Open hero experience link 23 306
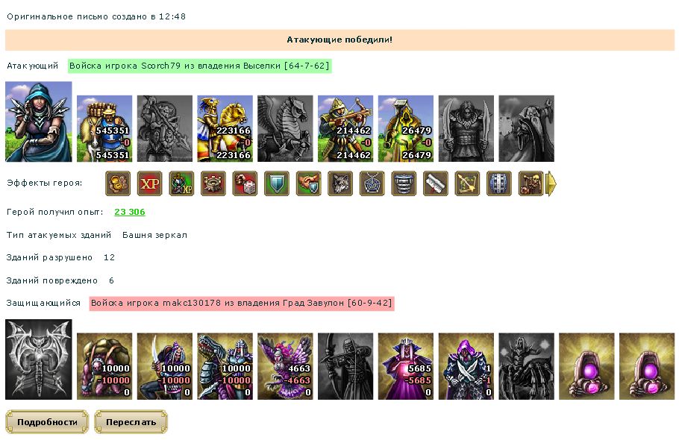This screenshot has width=679, height=440. click(130, 212)
